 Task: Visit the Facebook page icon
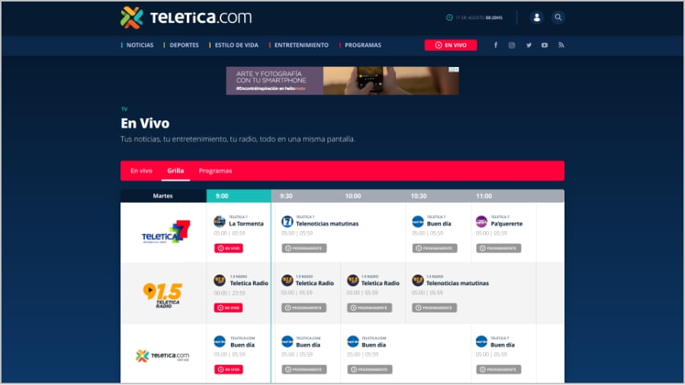coord(495,45)
